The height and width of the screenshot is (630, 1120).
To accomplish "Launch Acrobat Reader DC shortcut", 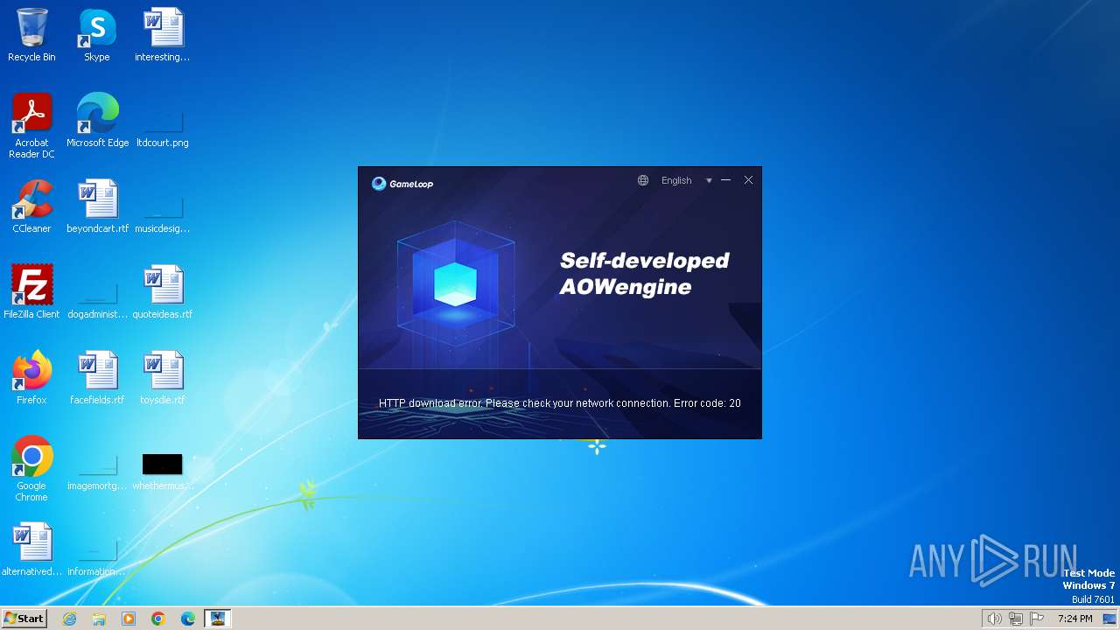I will point(31,126).
